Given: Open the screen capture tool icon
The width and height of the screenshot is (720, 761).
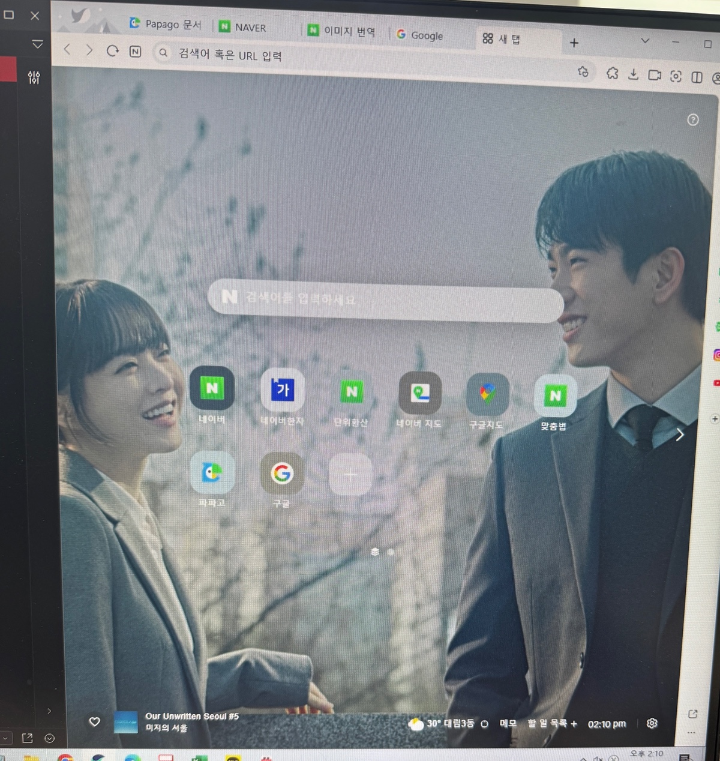Looking at the screenshot, I should [x=676, y=76].
